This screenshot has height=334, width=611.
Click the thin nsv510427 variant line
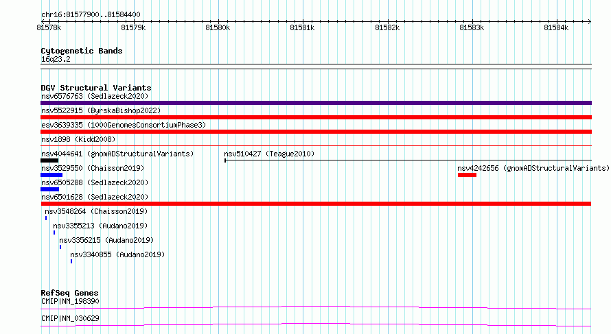point(408,160)
